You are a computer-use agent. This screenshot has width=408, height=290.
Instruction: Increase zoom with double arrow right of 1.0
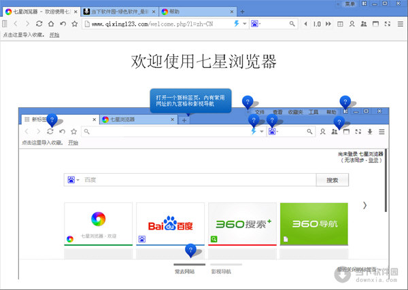[x=328, y=24]
